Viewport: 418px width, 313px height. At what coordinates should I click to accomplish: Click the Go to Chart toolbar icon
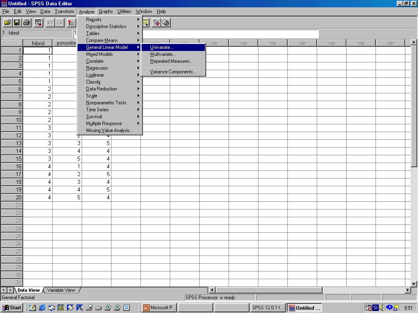[71, 23]
